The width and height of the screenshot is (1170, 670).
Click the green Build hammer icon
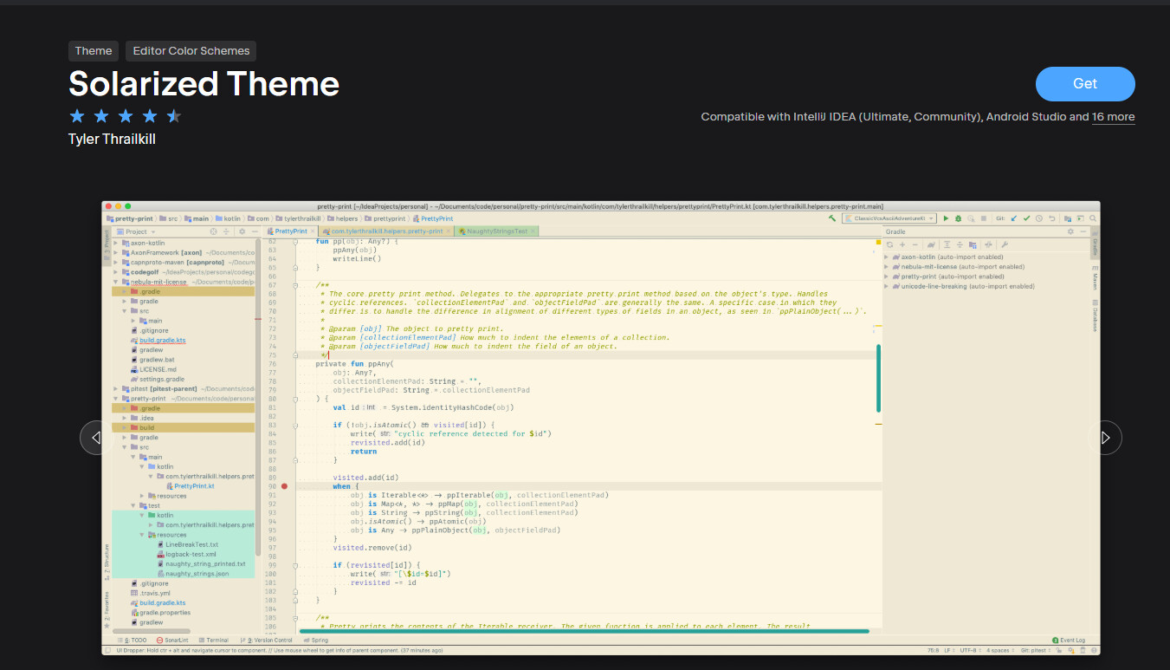(x=832, y=218)
